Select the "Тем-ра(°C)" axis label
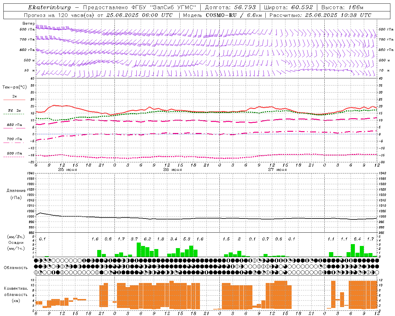Screen dimensions: 395x316 point(15,87)
